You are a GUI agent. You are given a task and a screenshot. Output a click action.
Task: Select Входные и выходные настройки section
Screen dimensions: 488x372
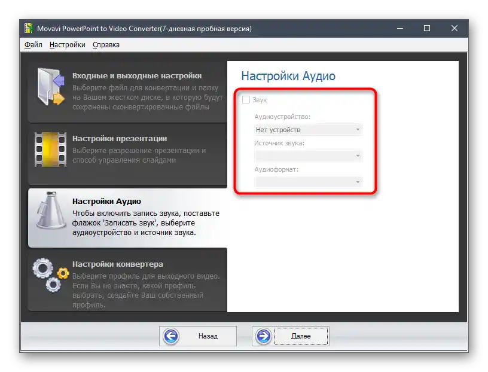127,92
